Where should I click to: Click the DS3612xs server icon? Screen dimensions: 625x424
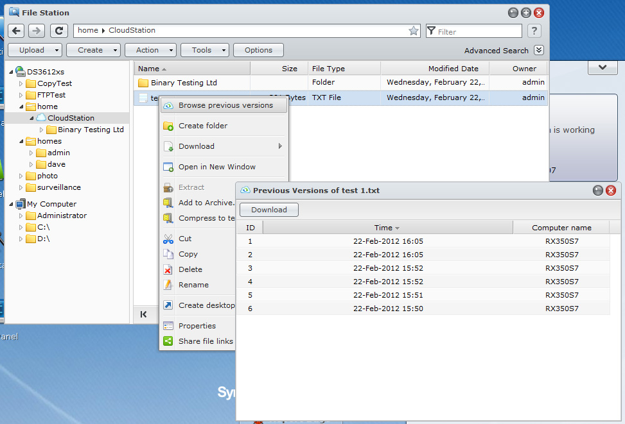click(21, 72)
